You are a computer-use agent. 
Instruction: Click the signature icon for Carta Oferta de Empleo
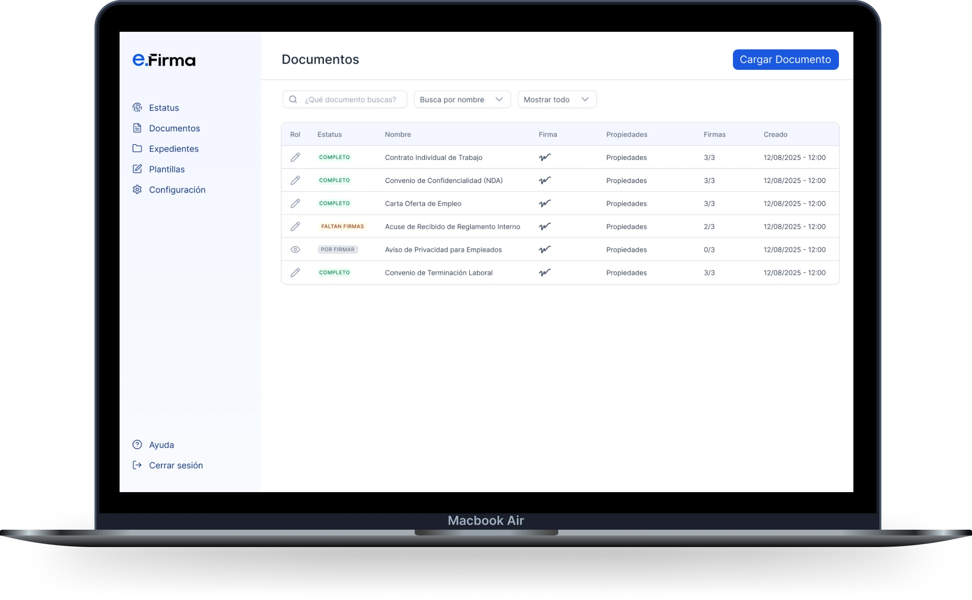pyautogui.click(x=545, y=204)
